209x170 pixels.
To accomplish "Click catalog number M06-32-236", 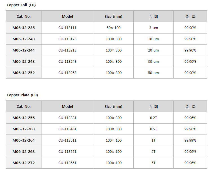I will [x=24, y=28].
